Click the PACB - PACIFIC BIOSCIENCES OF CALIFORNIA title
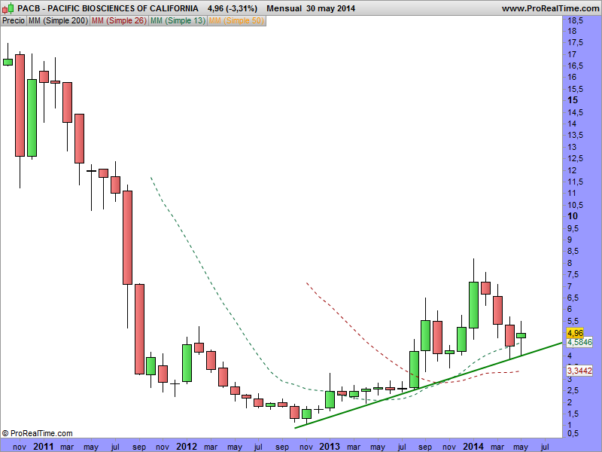Viewport: 602px width, 452px height. (x=108, y=8)
